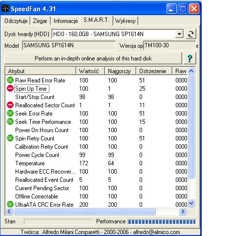Click Spin Up Time threshold value 25
Image resolution: width=250 pixels, height=236 pixels.
pos(142,89)
